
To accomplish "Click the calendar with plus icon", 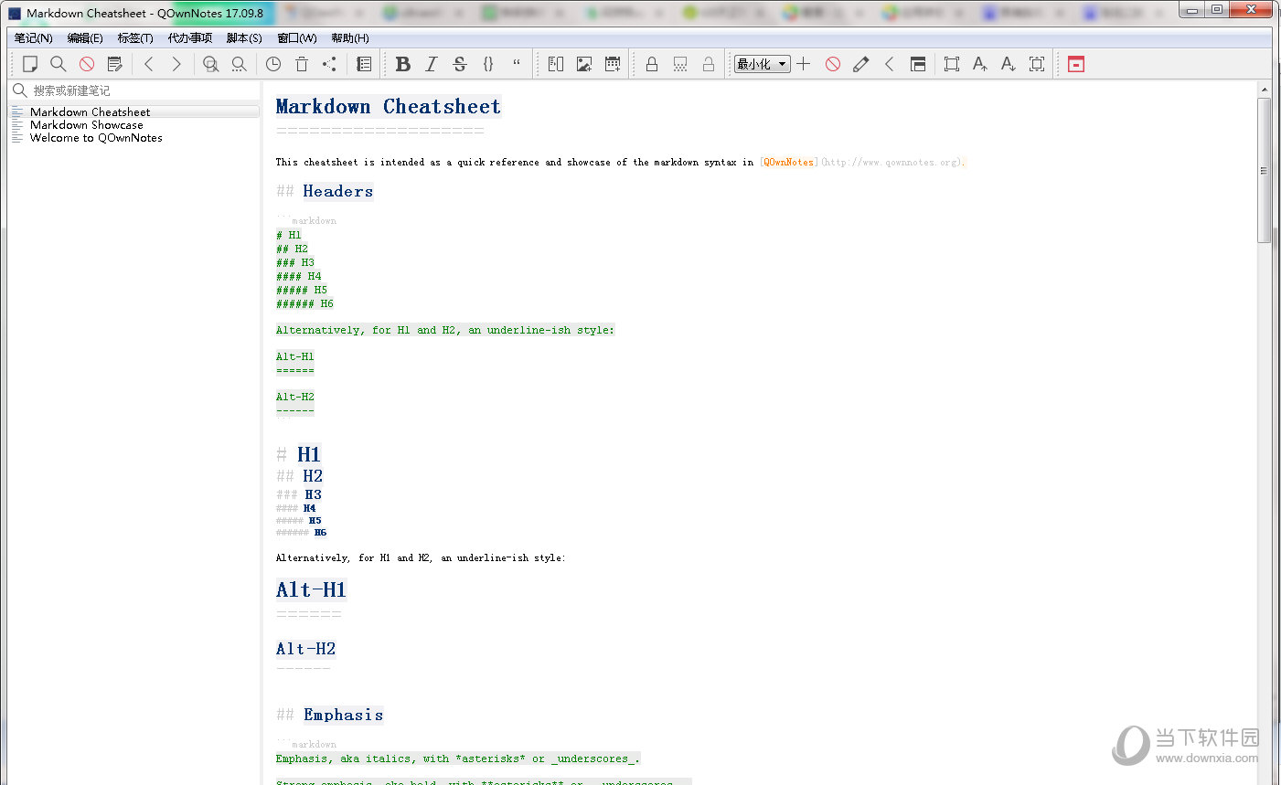I will point(613,64).
